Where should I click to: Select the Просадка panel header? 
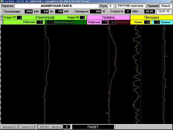[152, 17]
